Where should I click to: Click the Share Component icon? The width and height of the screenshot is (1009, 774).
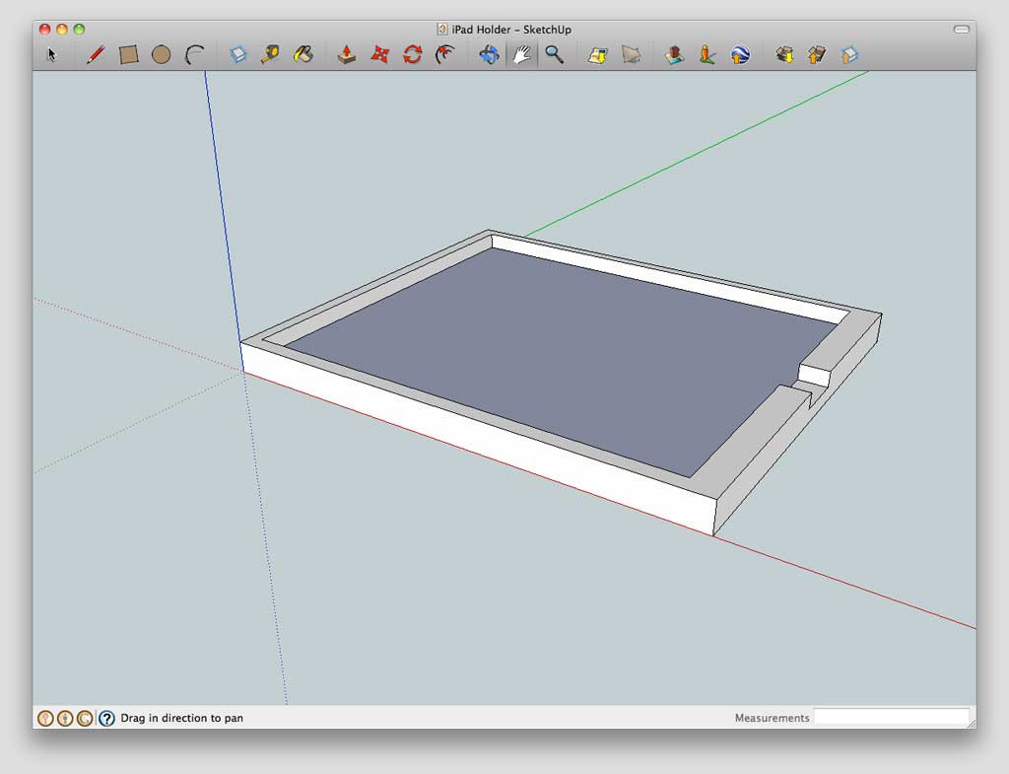tap(849, 55)
